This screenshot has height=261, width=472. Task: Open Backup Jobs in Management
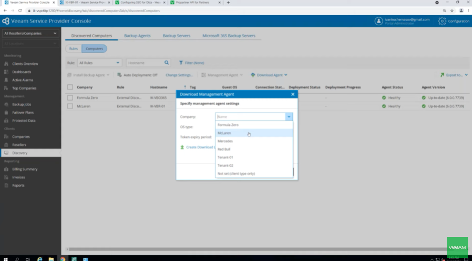(x=22, y=104)
